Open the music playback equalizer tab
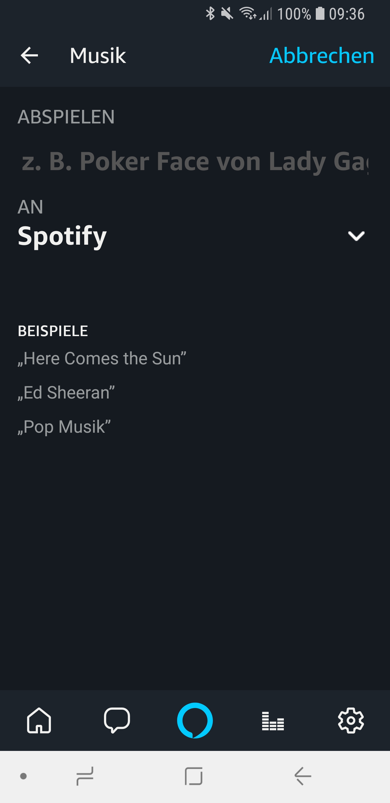Screen dimensions: 390x803 click(x=273, y=721)
